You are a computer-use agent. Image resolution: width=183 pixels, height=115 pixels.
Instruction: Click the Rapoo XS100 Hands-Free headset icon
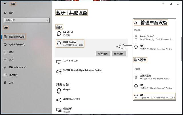pyautogui.click(x=136, y=96)
